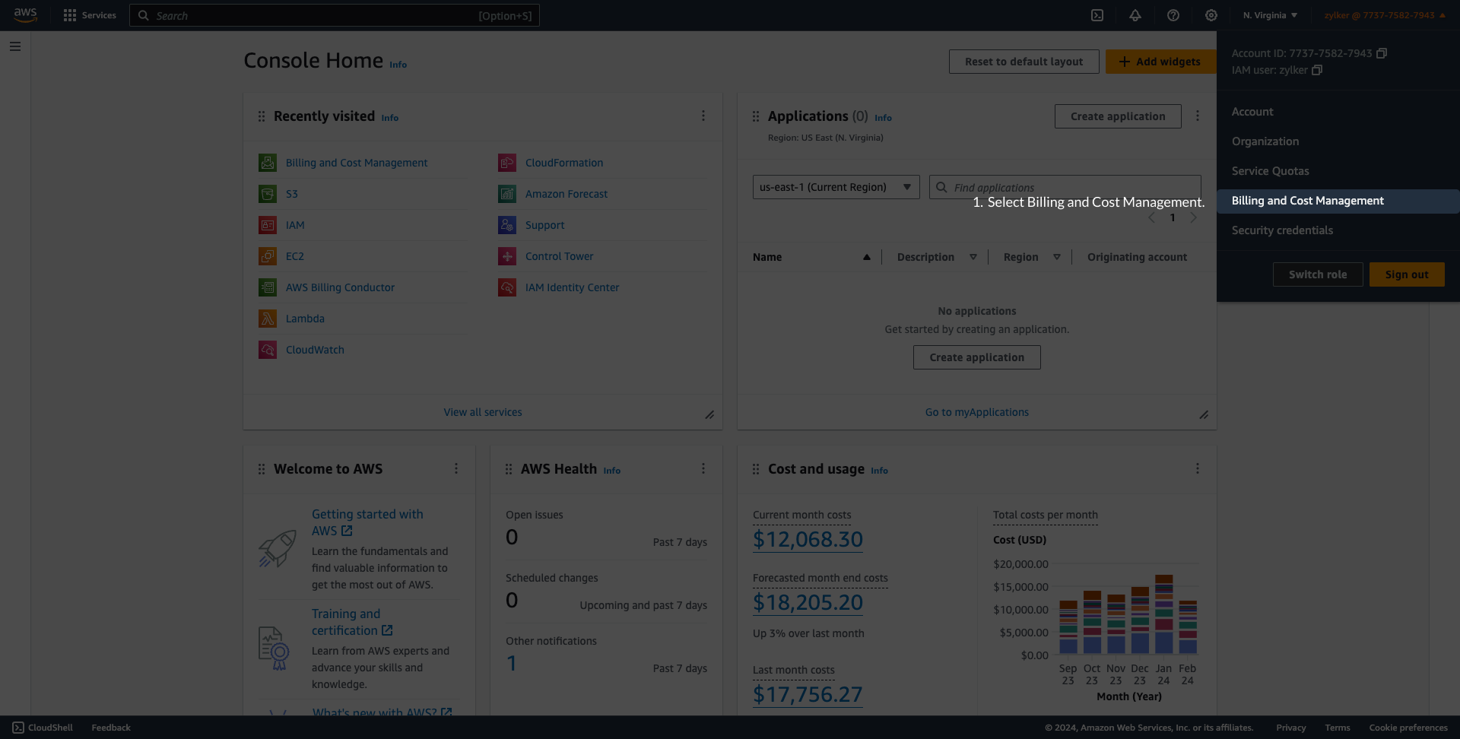Open the help question mark icon
1460x739 pixels.
pos(1173,15)
